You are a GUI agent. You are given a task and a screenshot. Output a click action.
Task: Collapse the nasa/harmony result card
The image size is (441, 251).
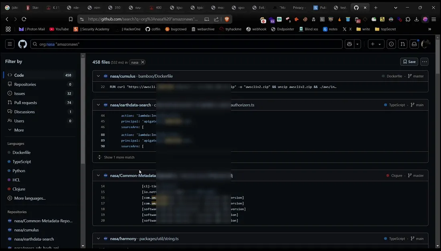[98, 239]
